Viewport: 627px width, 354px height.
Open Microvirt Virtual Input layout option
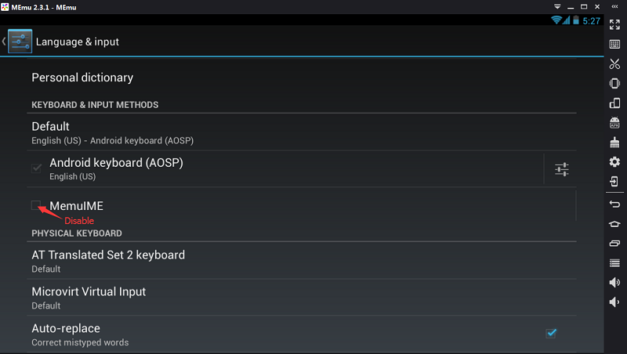(89, 298)
